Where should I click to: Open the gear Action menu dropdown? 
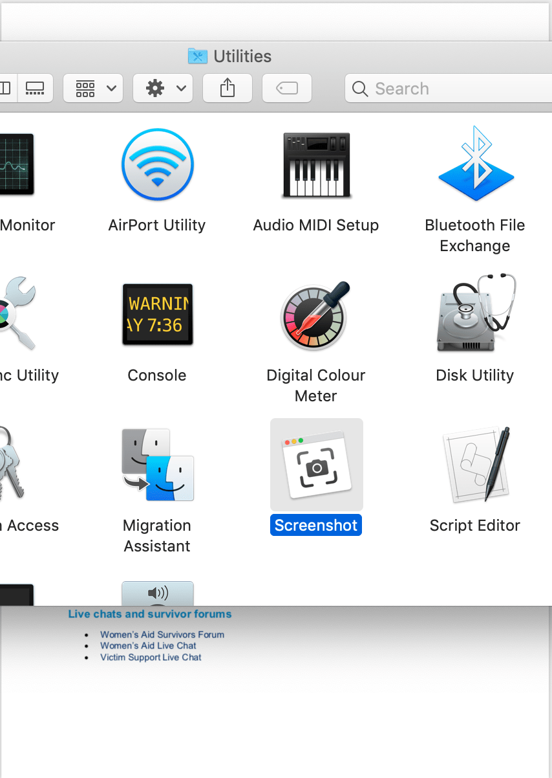(x=163, y=88)
